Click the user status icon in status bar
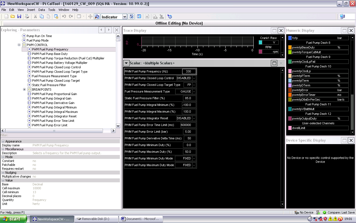 318,212
